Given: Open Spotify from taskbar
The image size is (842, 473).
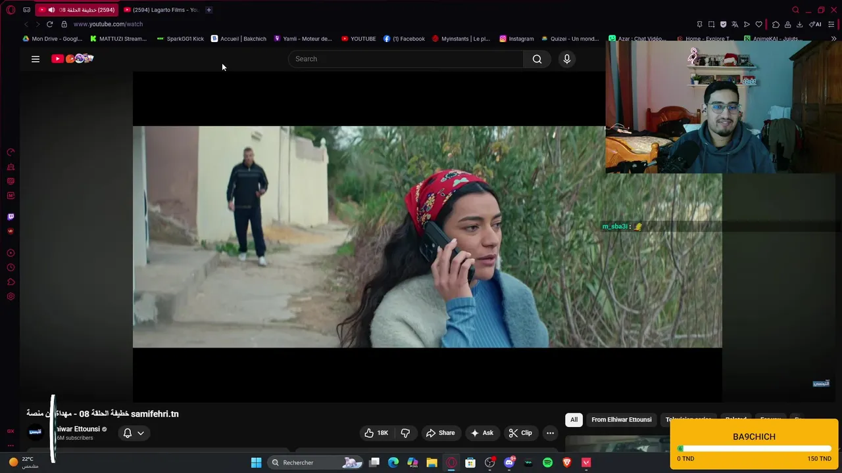Looking at the screenshot, I should [x=547, y=462].
